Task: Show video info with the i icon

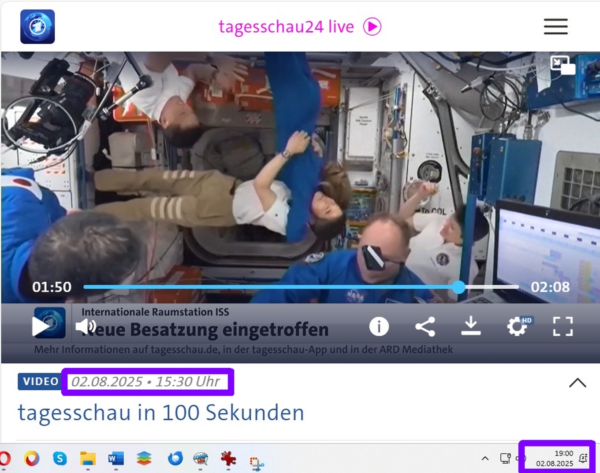Action: [379, 327]
